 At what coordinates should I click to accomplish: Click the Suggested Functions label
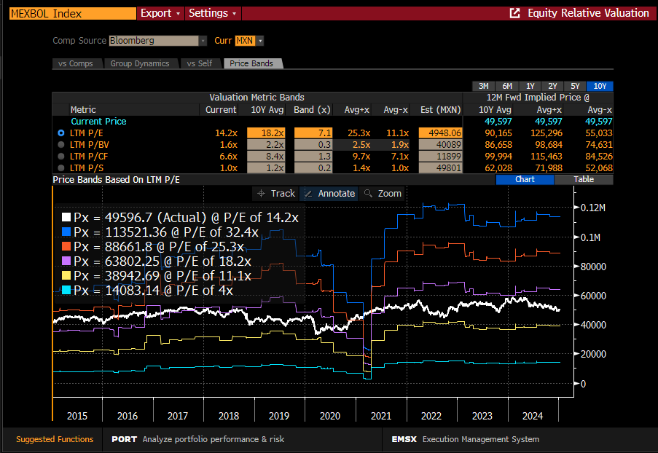(x=55, y=439)
